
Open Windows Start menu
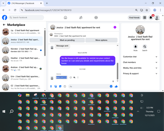click(x=4, y=111)
